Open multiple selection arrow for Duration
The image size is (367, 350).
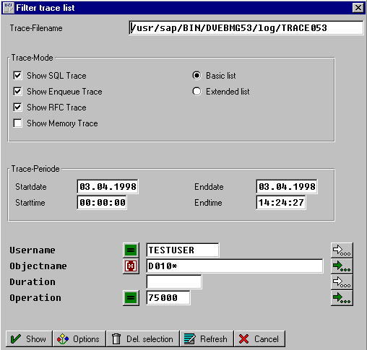click(342, 282)
